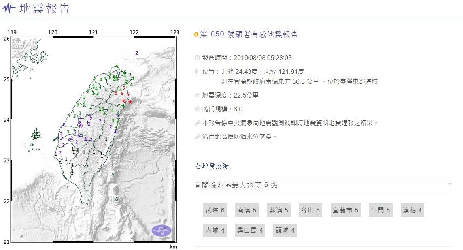
Task: Click the red epicenter star on the map
Action: coord(130,102)
